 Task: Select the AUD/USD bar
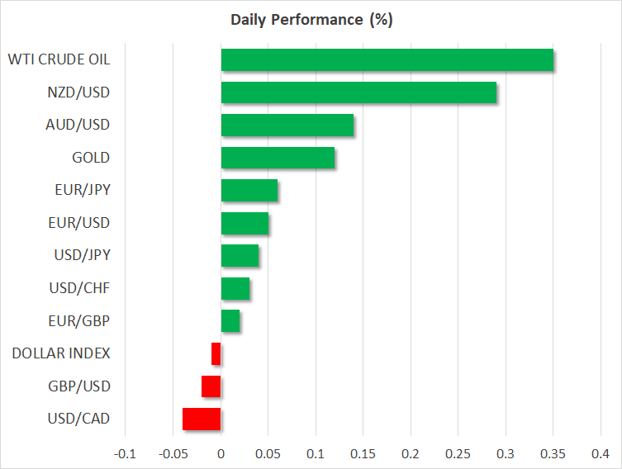pyautogui.click(x=287, y=125)
